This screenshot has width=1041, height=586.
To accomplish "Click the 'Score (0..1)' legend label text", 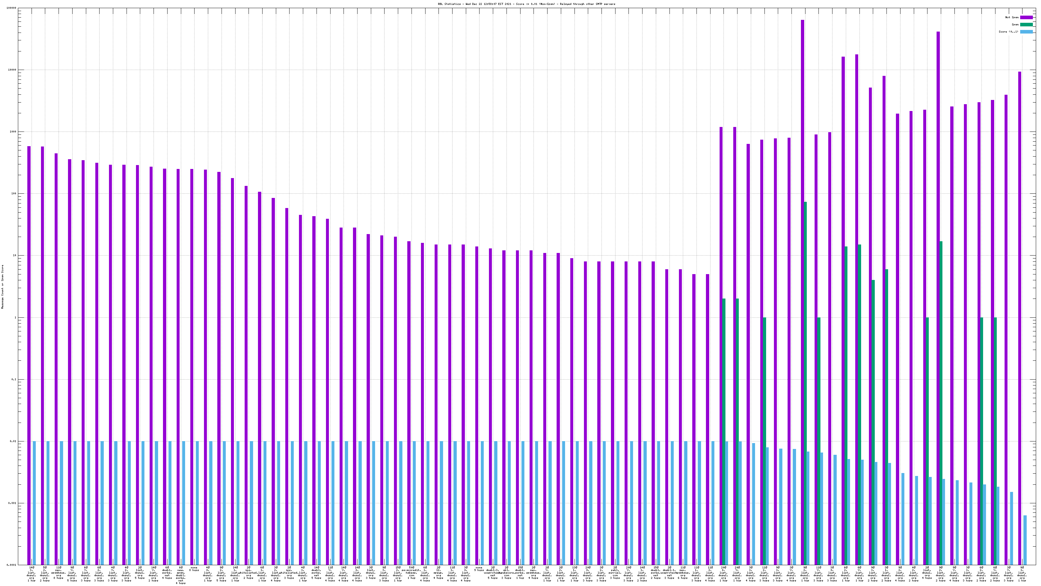I will pos(1008,32).
